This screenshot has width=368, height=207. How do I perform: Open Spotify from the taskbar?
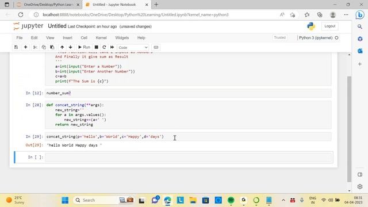(231, 200)
